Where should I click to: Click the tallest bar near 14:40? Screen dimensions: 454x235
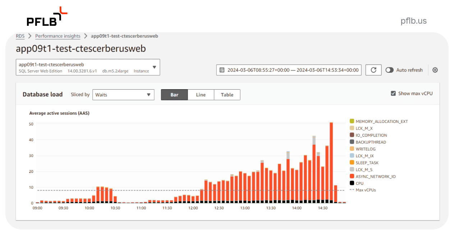pos(331,163)
